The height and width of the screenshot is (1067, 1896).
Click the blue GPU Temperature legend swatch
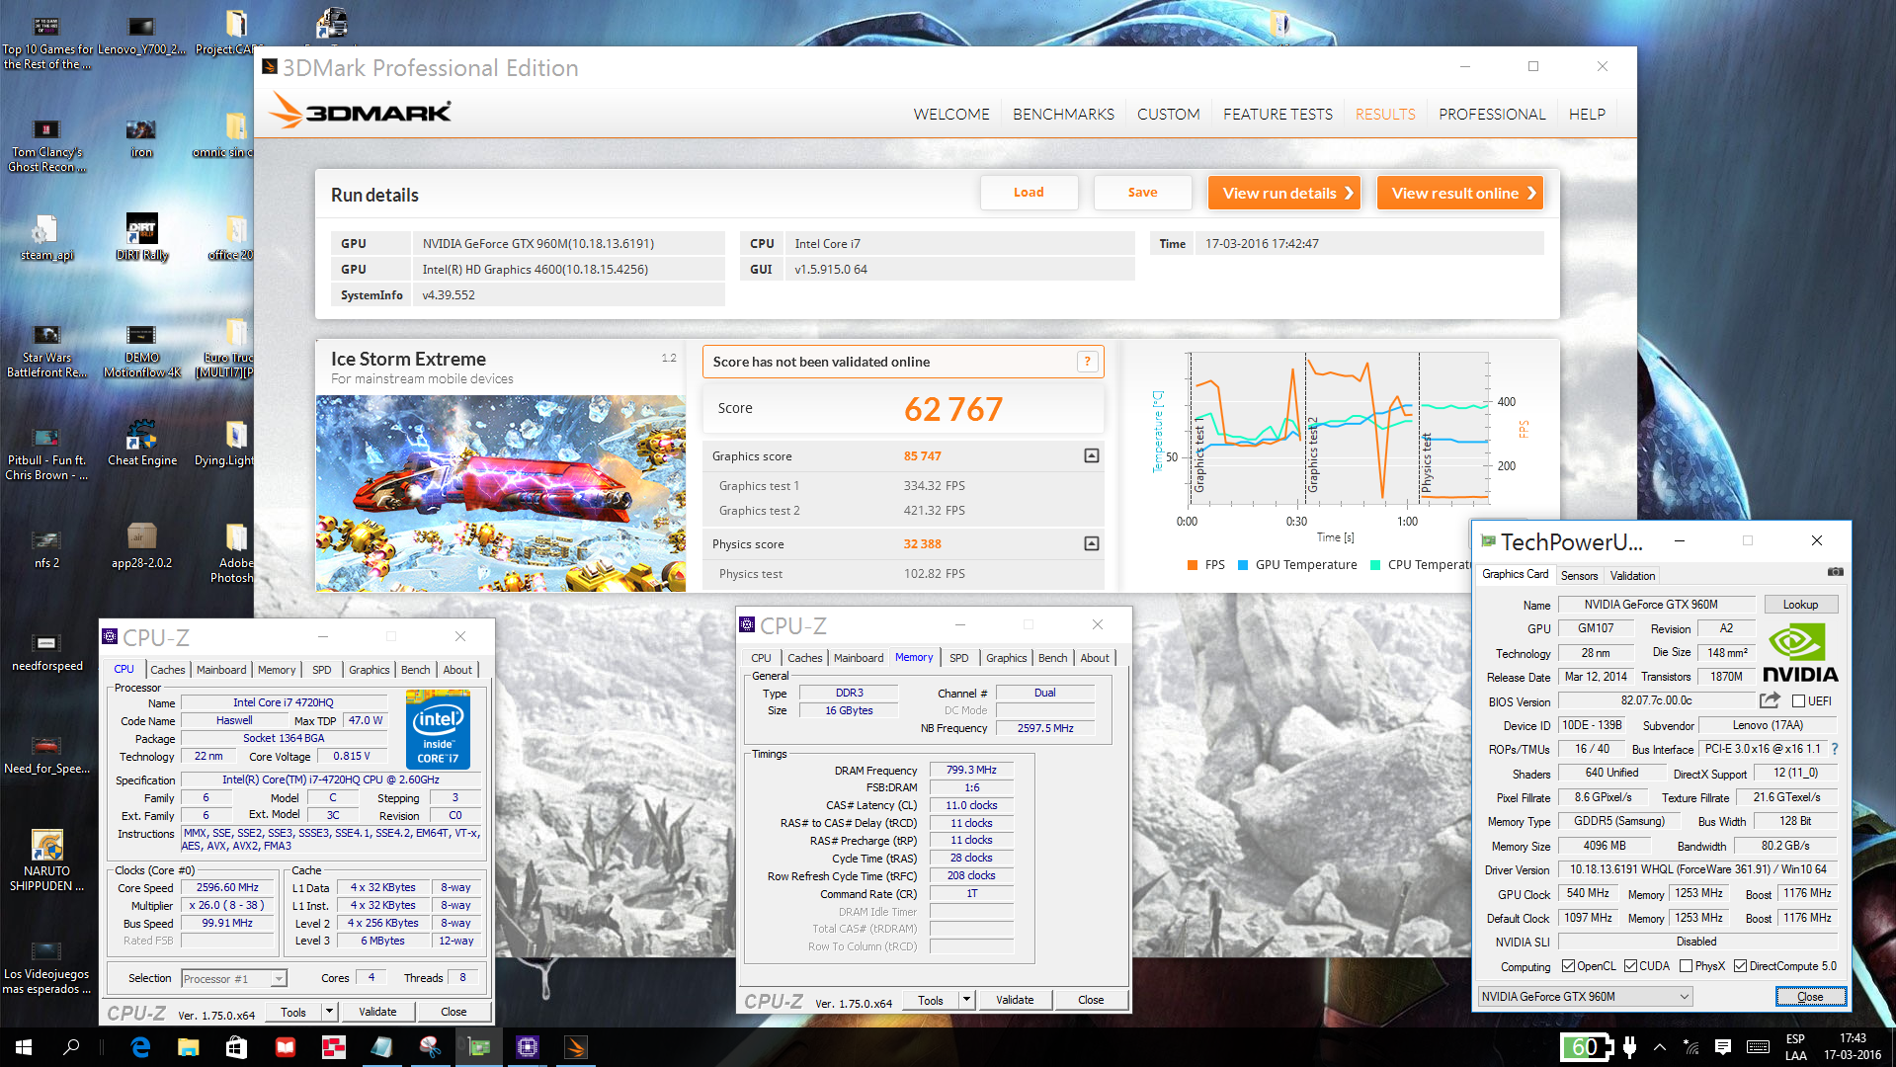pyautogui.click(x=1243, y=565)
